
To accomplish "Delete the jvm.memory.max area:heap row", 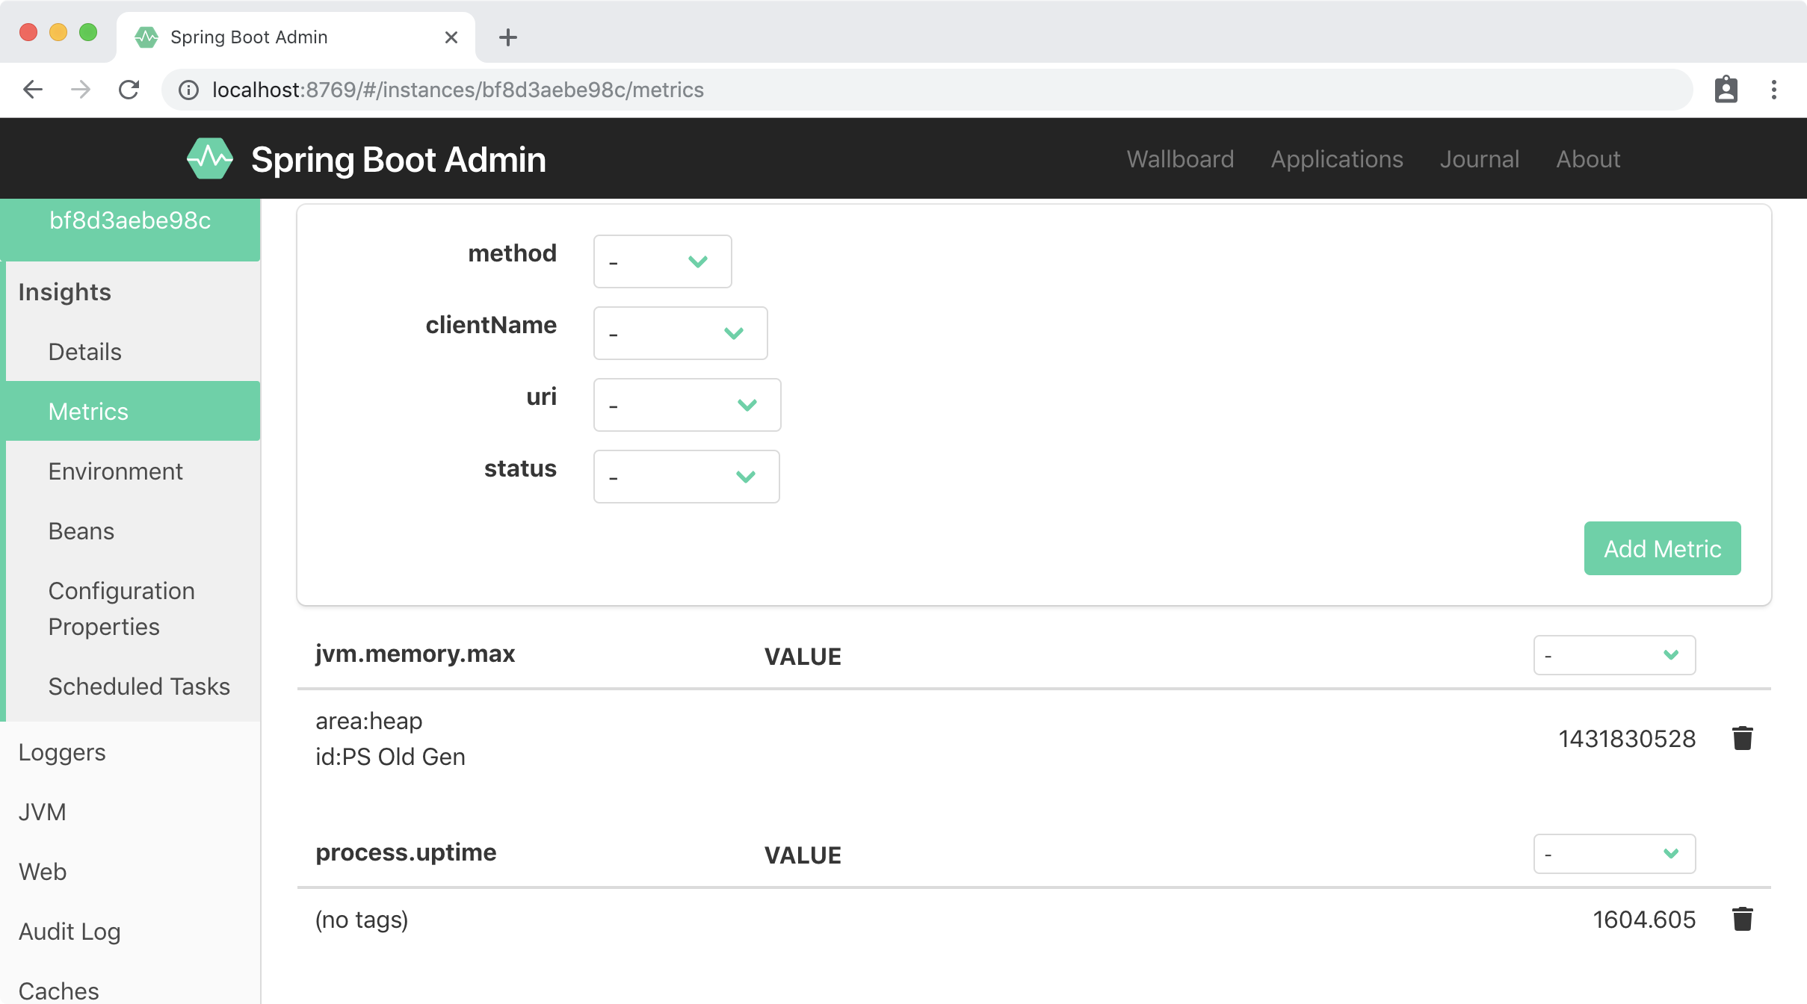I will click(x=1742, y=738).
